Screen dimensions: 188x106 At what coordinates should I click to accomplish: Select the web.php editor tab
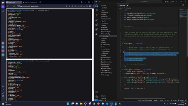(x=123, y=5)
